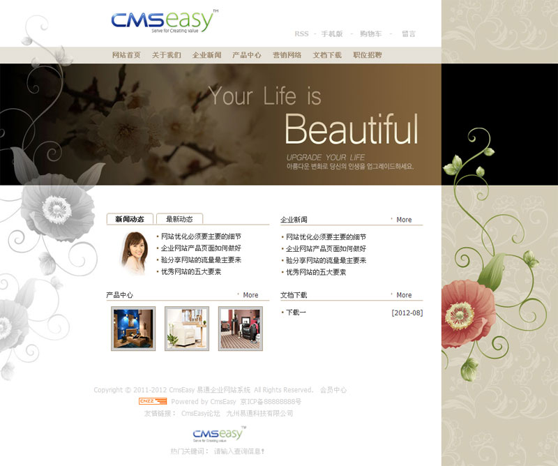Go to 网站首页 in the navigation bar
The height and width of the screenshot is (466, 558).
pyautogui.click(x=126, y=55)
